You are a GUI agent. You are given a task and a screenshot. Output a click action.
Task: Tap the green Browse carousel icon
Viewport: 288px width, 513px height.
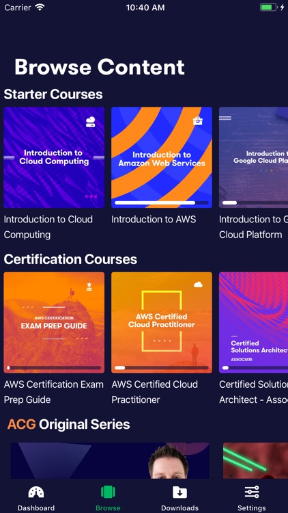(108, 492)
